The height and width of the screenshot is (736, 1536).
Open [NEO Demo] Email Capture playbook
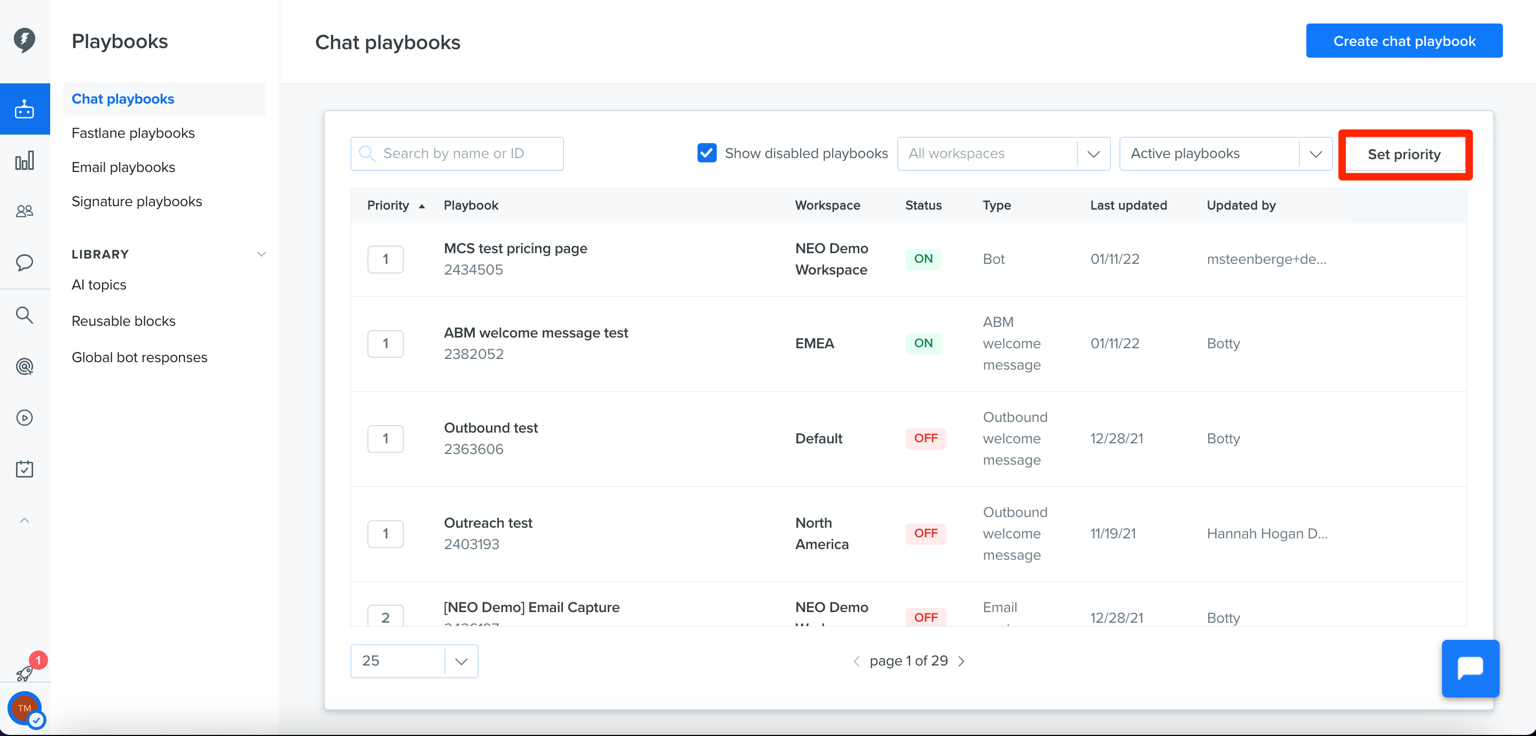coord(531,607)
